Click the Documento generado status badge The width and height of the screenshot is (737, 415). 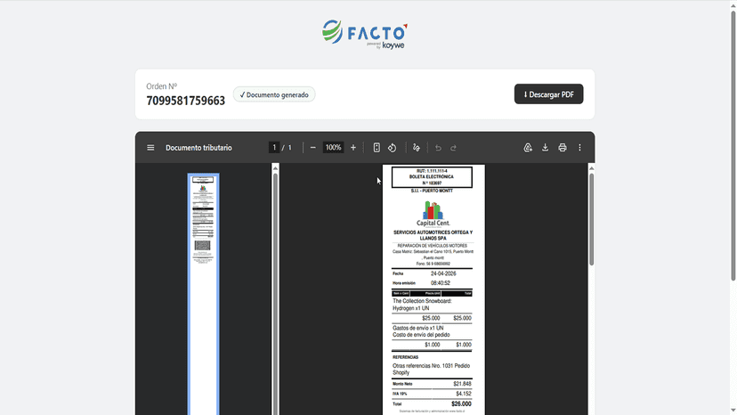pyautogui.click(x=274, y=94)
